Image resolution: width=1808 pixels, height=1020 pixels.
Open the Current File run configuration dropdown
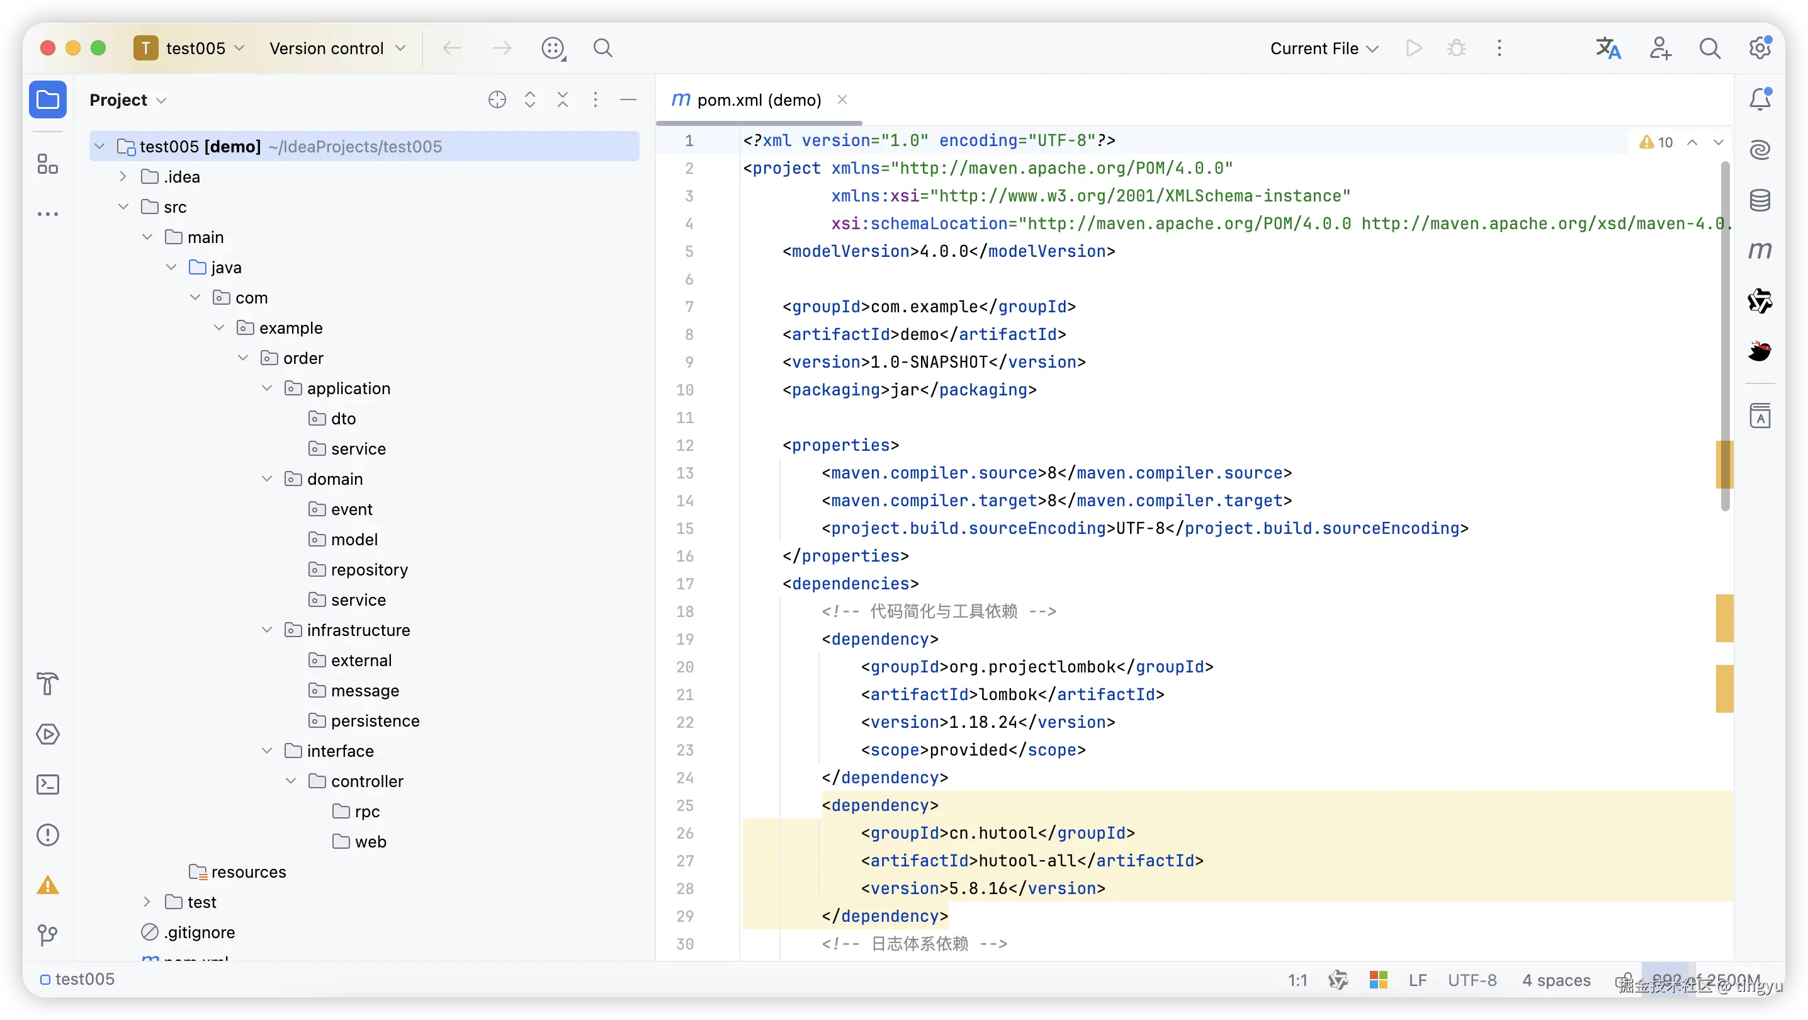(x=1324, y=48)
